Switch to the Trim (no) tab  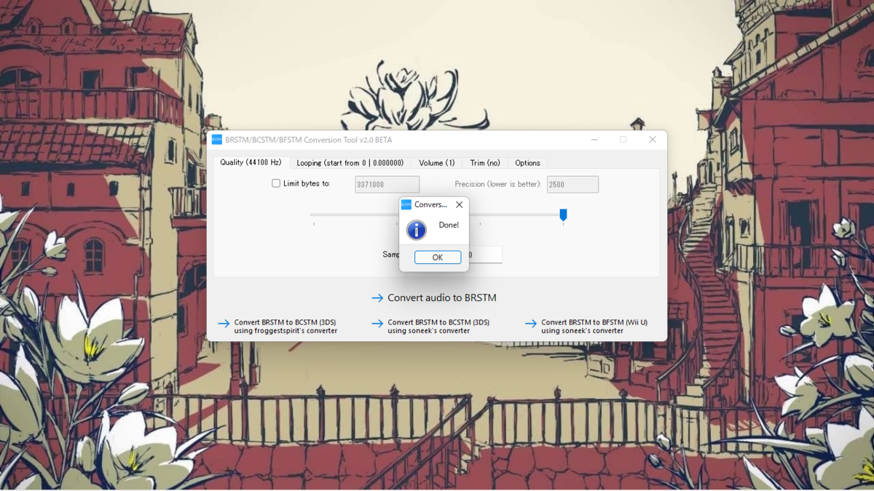(485, 163)
